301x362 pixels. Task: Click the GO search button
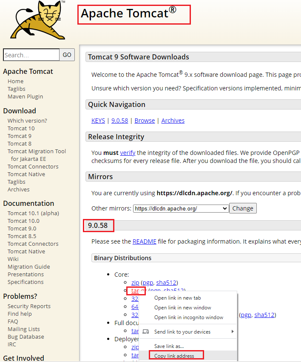tap(67, 55)
